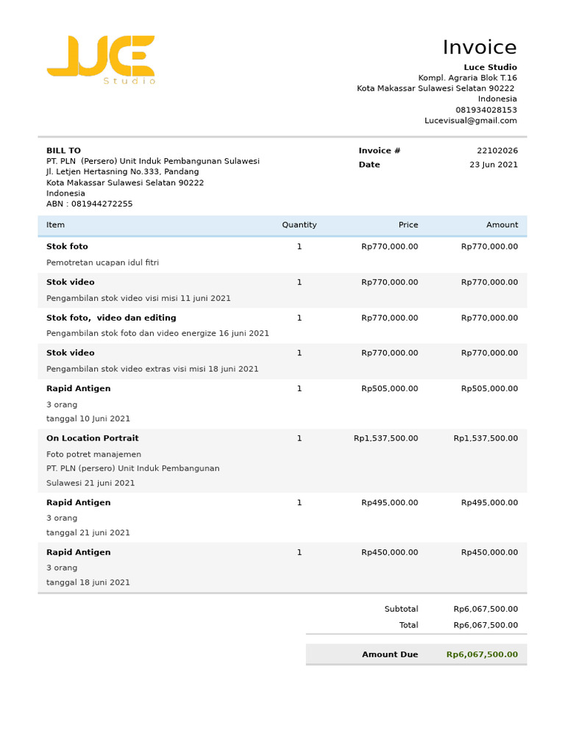Select Stok foto, video dan editing item
This screenshot has width=565, height=753.
click(111, 318)
